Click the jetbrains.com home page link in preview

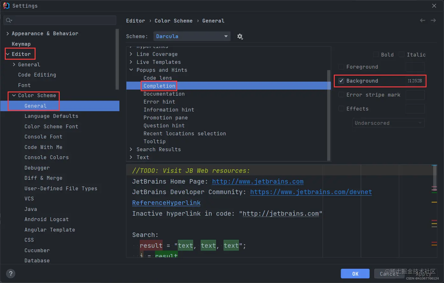[x=258, y=181]
